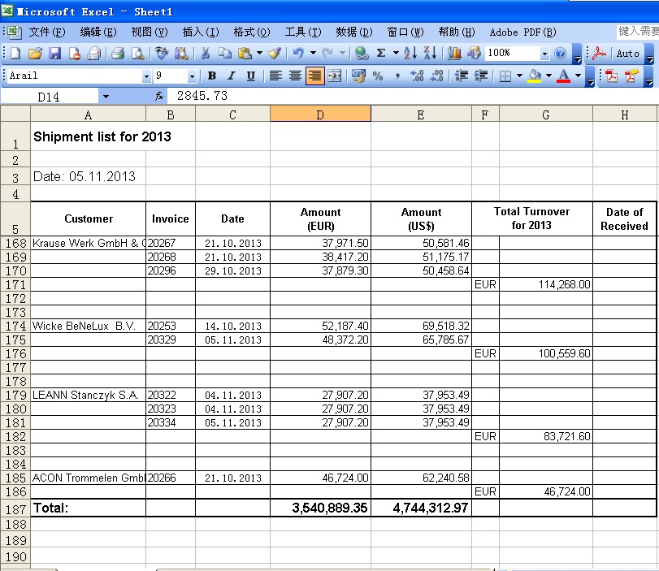Click the Name Box showing D14
This screenshot has width=659, height=571.
49,97
